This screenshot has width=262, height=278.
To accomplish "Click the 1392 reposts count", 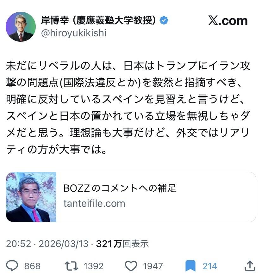I will tap(93, 266).
